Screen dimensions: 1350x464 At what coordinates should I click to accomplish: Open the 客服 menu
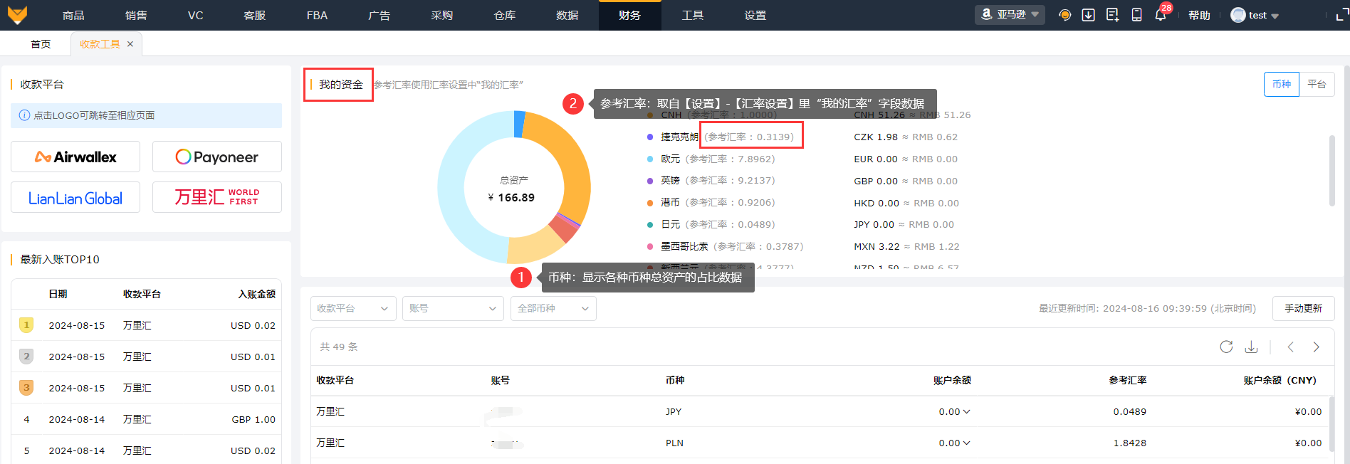(x=255, y=15)
